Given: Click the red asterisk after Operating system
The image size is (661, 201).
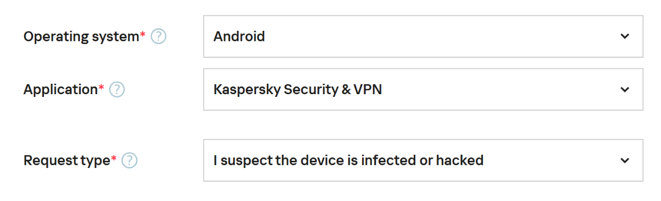Looking at the screenshot, I should click(143, 34).
